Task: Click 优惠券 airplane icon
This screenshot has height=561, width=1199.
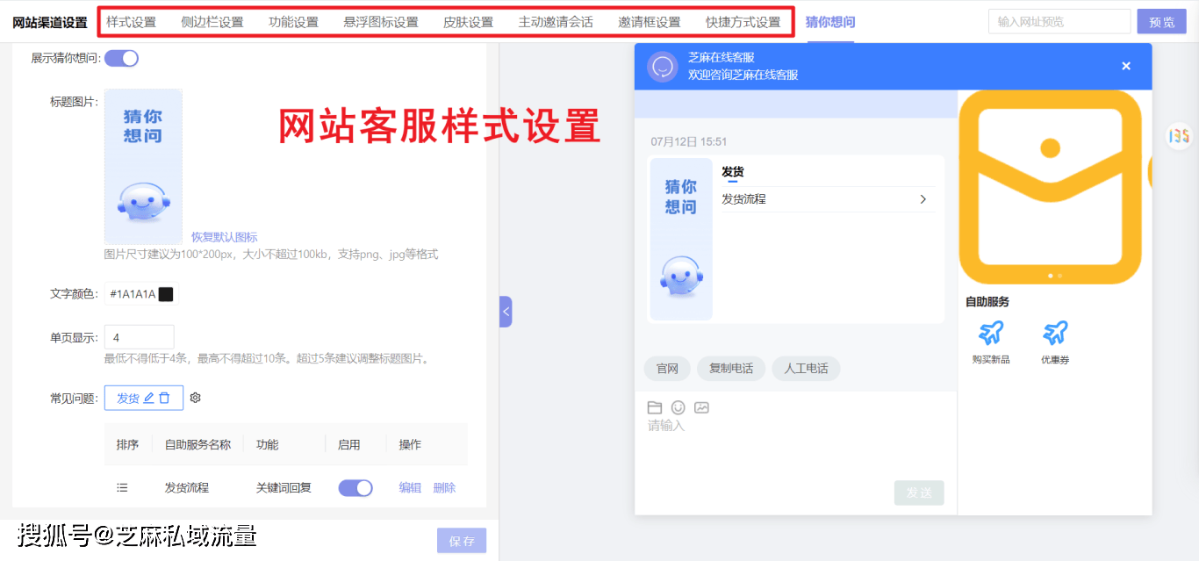Action: coord(1055,333)
